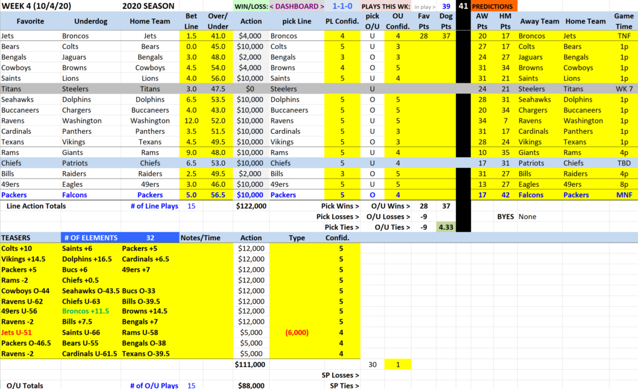This screenshot has height=389, width=638.
Task: Open the < DASHBOARD > link
Action: point(297,6)
